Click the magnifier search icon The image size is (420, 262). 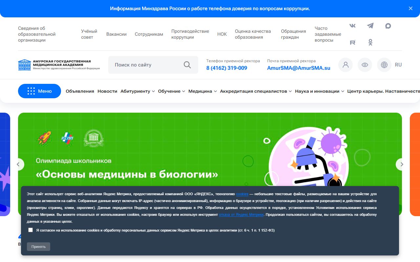coord(187,65)
